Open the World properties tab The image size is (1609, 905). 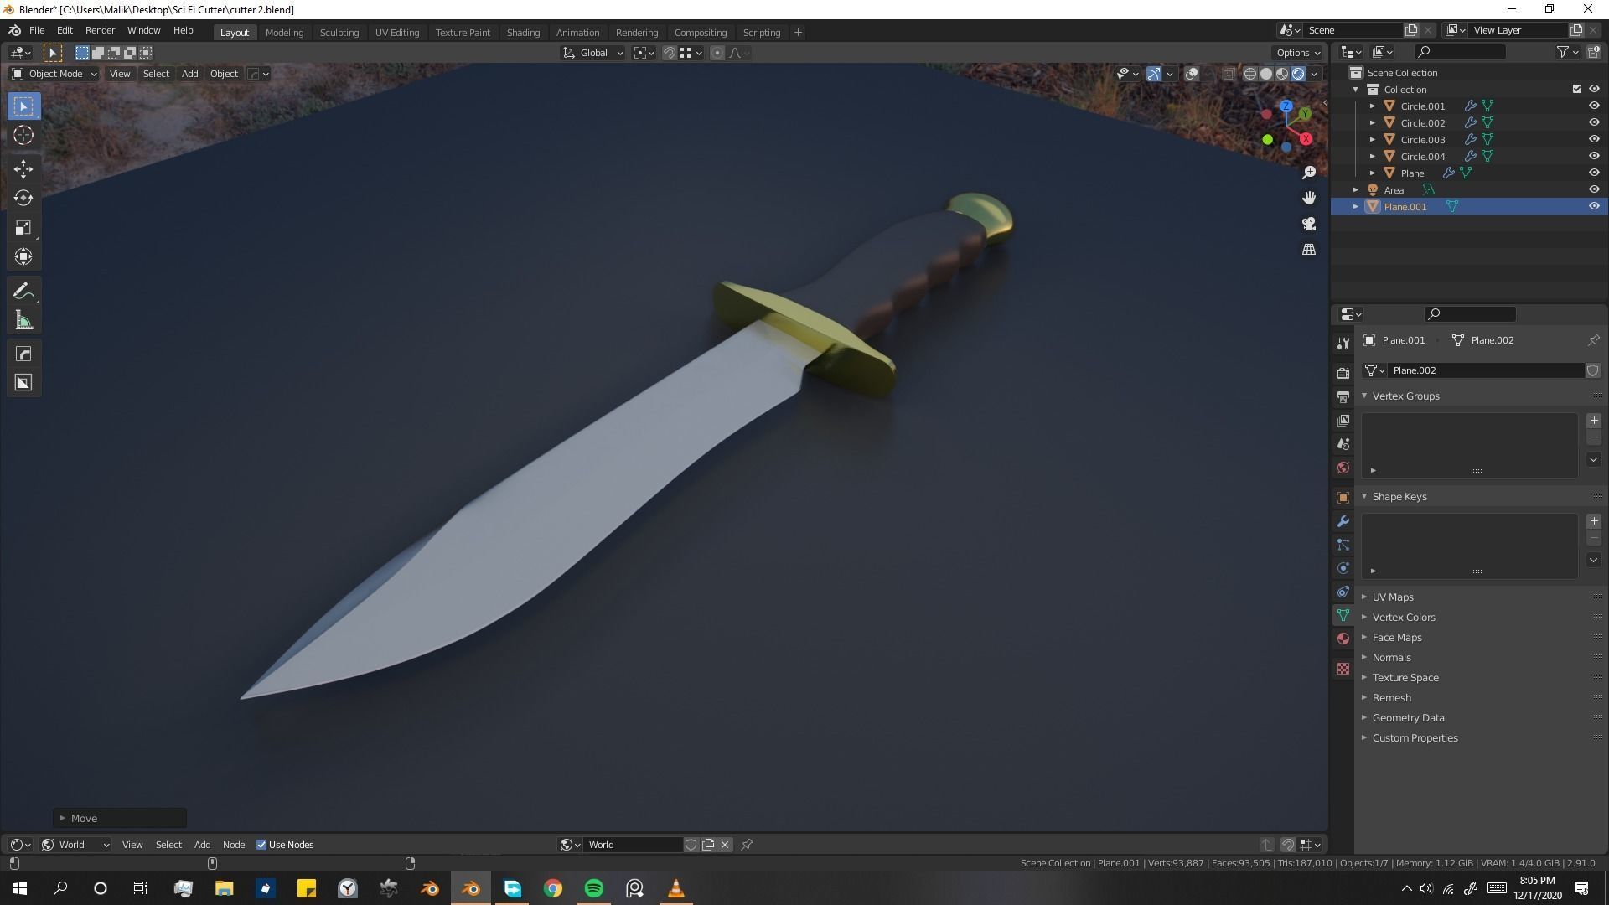pos(1343,468)
